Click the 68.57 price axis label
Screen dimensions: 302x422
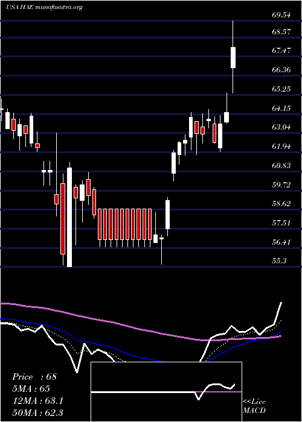[281, 32]
